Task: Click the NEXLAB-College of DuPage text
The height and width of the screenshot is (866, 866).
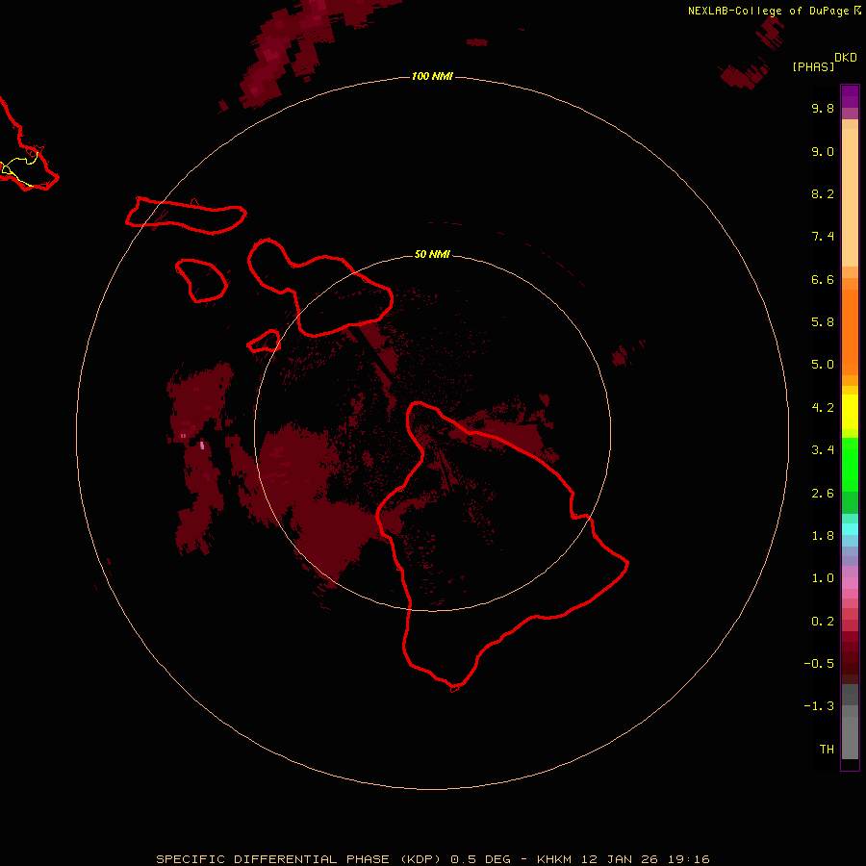Action: pos(768,11)
